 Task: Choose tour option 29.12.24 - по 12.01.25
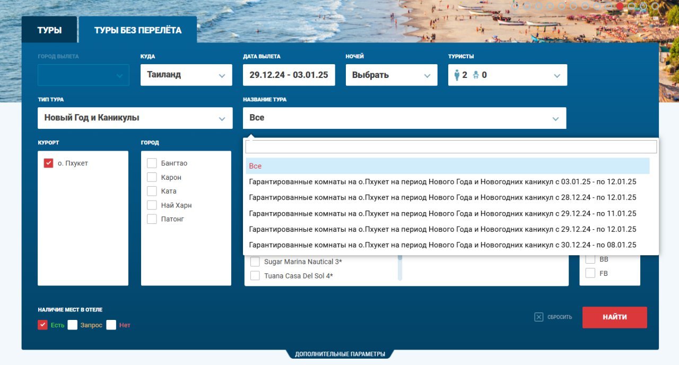click(448, 229)
